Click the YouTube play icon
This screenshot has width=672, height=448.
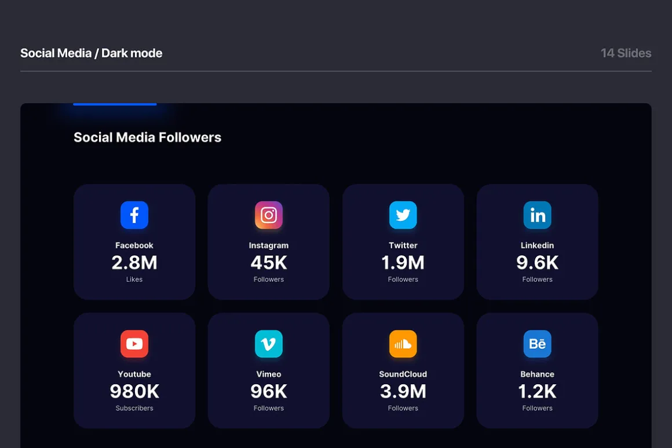134,343
